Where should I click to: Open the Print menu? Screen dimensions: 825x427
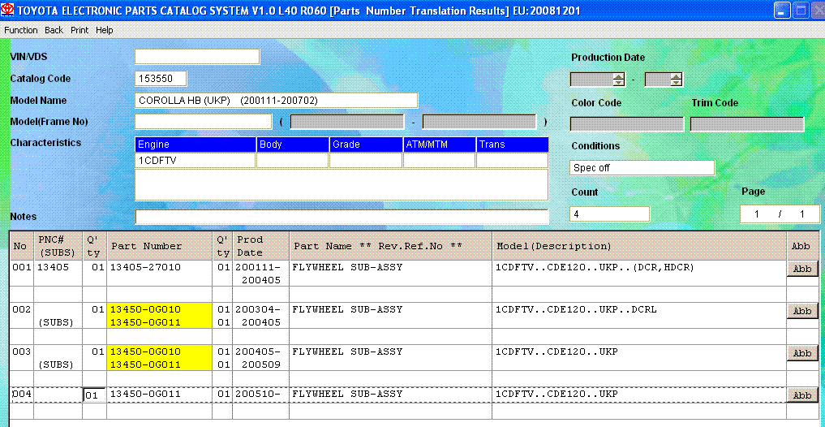click(79, 30)
